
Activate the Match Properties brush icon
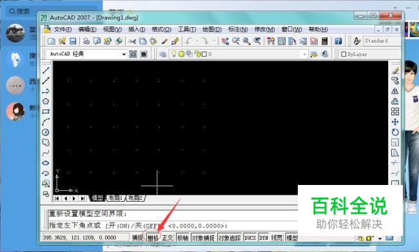click(164, 41)
